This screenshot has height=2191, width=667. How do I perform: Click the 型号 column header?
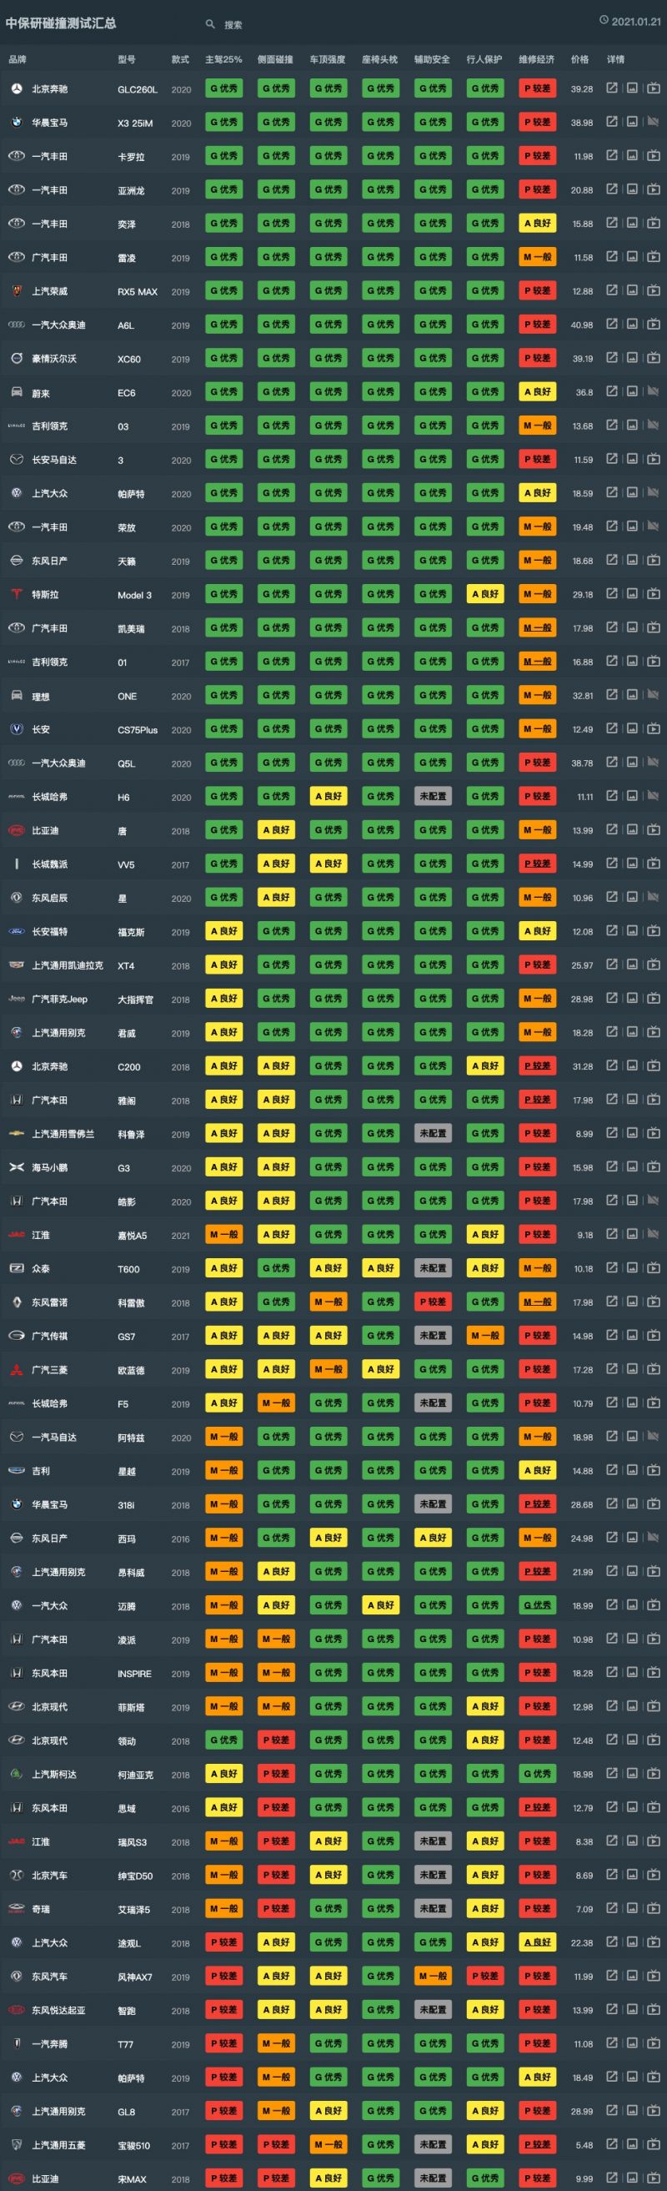127,59
